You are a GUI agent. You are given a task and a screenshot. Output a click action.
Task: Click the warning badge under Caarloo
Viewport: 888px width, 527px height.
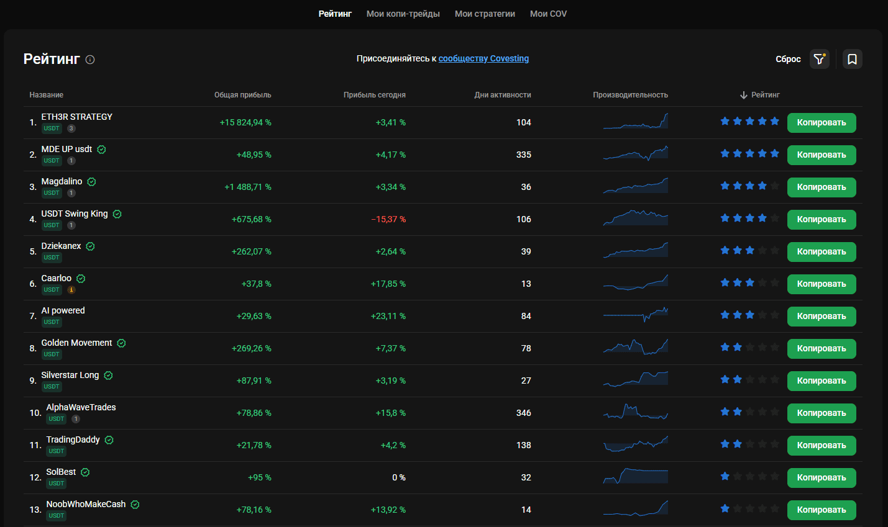point(71,290)
